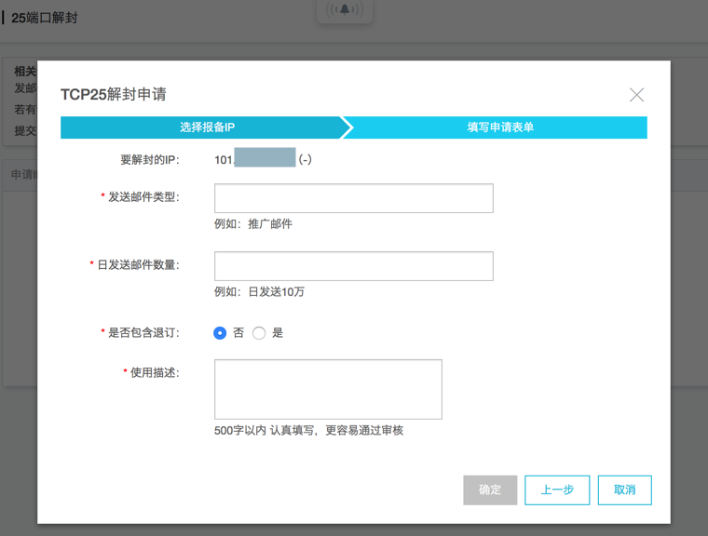Select the 填写申请表单 step
The width and height of the screenshot is (708, 536).
tap(500, 127)
